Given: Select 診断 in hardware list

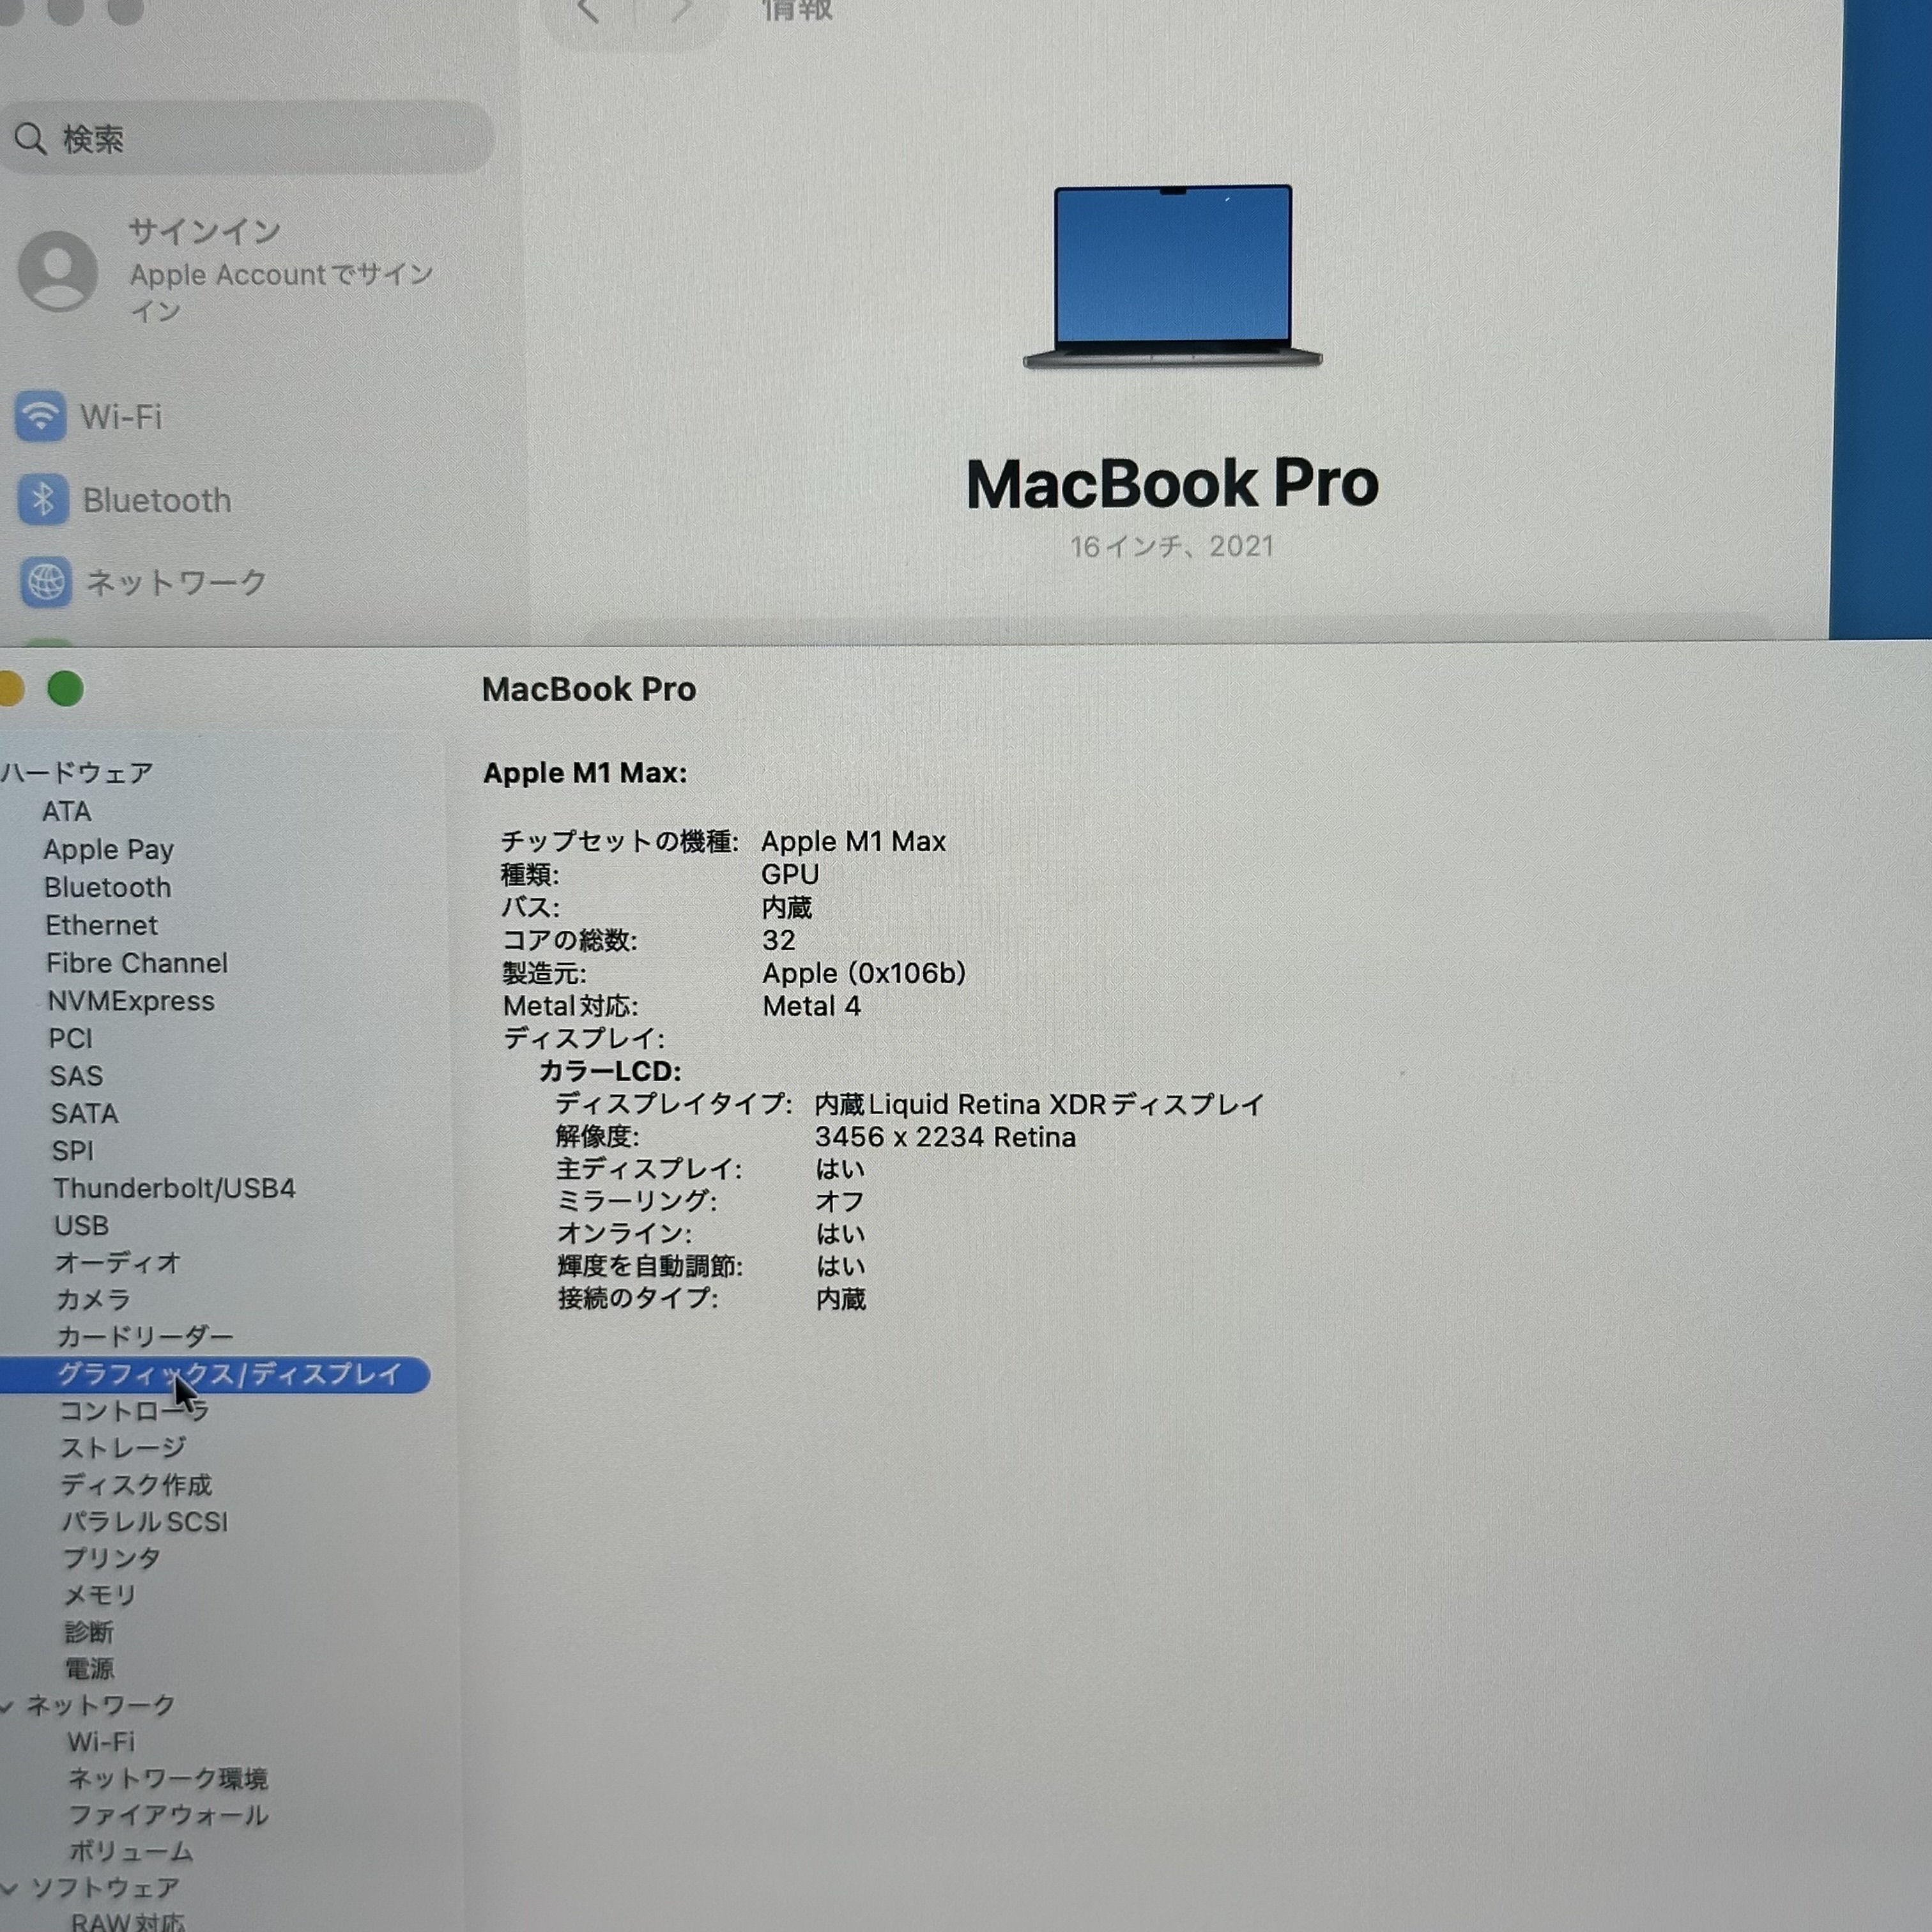Looking at the screenshot, I should (x=89, y=1632).
